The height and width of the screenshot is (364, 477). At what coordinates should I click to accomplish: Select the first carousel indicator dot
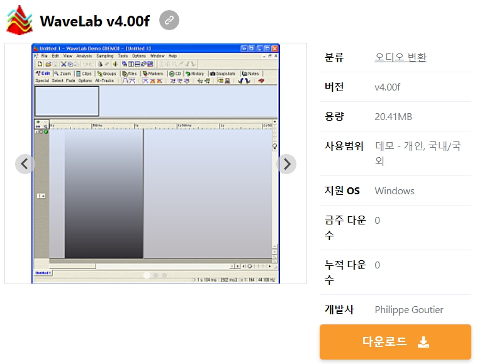147,275
